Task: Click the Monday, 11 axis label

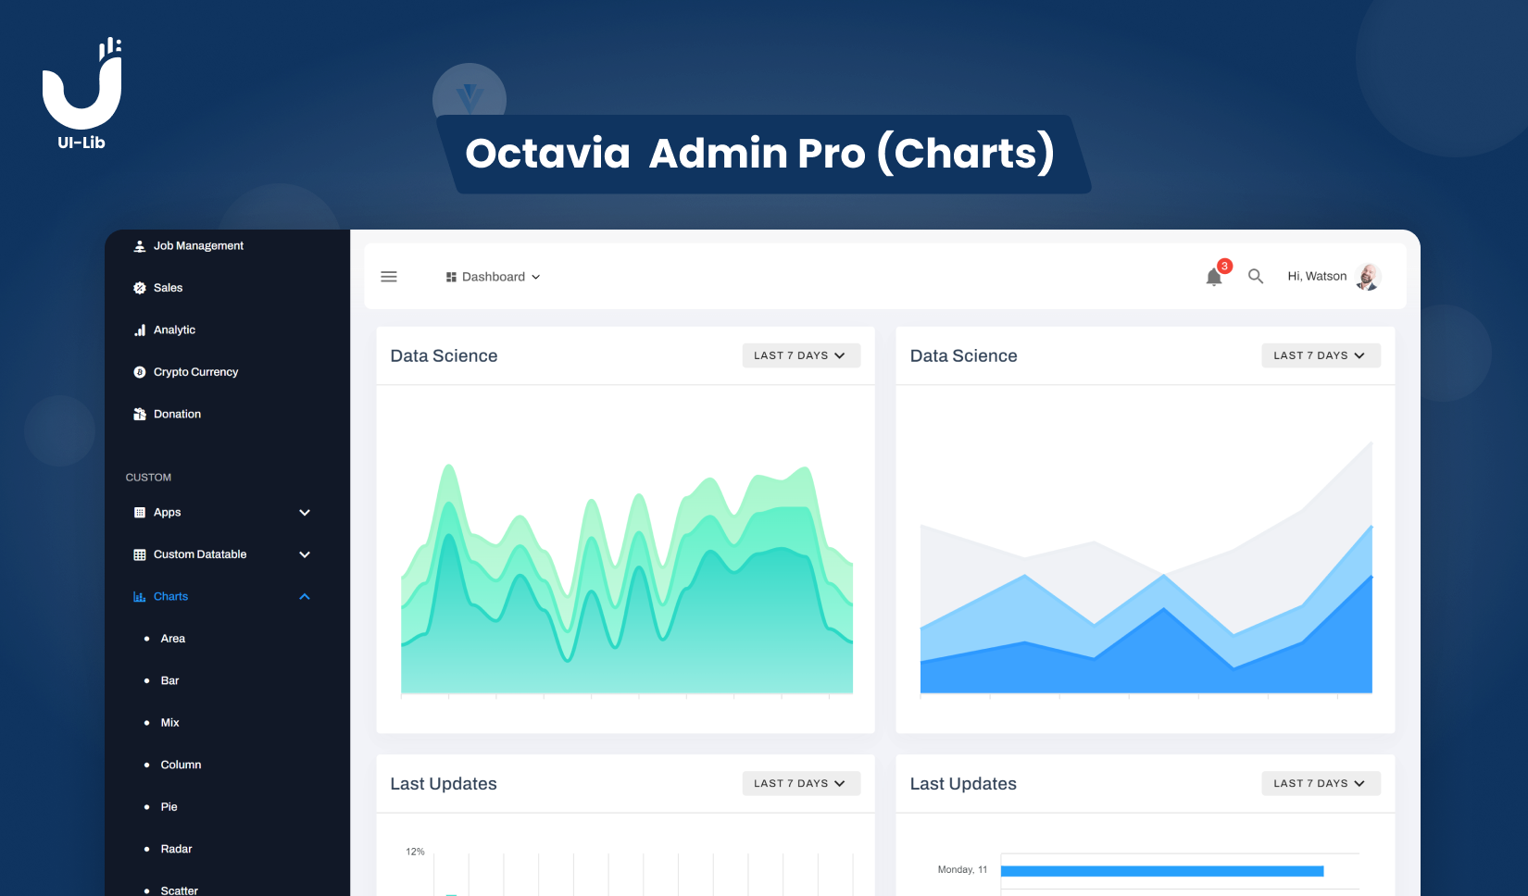Action: [962, 870]
